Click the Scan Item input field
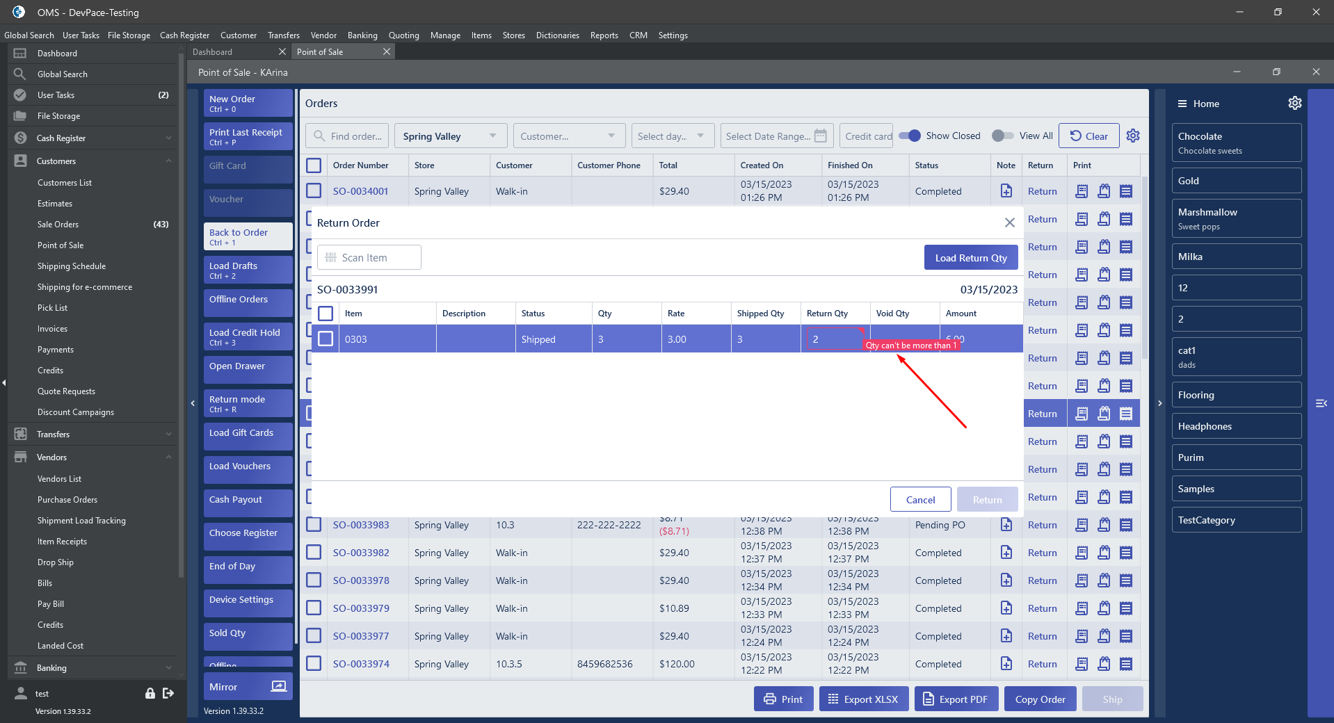 pos(369,258)
